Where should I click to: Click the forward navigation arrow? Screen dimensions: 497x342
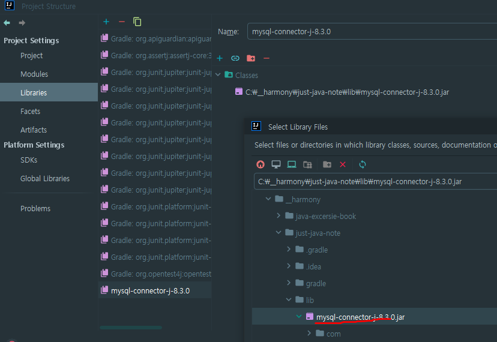click(22, 23)
